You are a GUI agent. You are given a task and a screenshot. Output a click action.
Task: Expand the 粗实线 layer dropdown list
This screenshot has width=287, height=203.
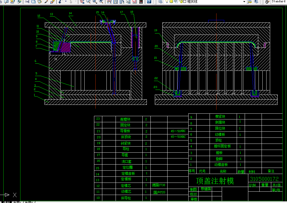[x=244, y=2]
